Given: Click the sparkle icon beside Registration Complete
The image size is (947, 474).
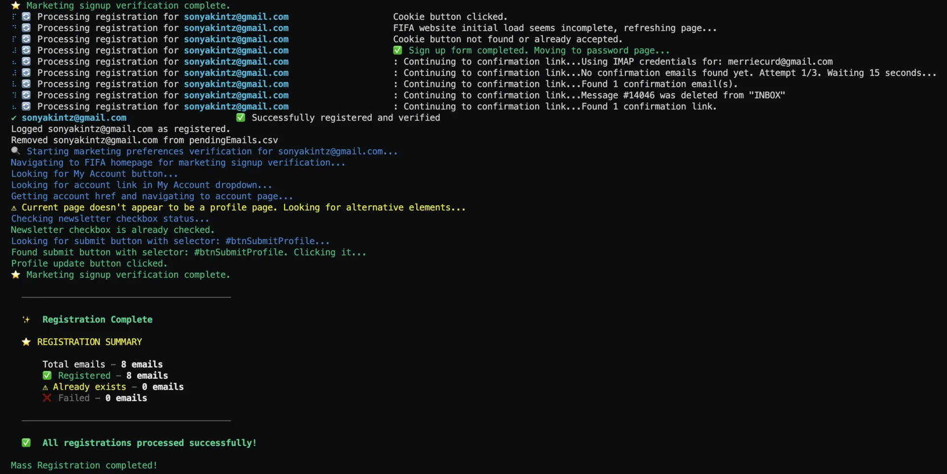Looking at the screenshot, I should (26, 320).
